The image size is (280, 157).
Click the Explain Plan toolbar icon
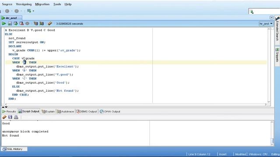tap(36, 24)
